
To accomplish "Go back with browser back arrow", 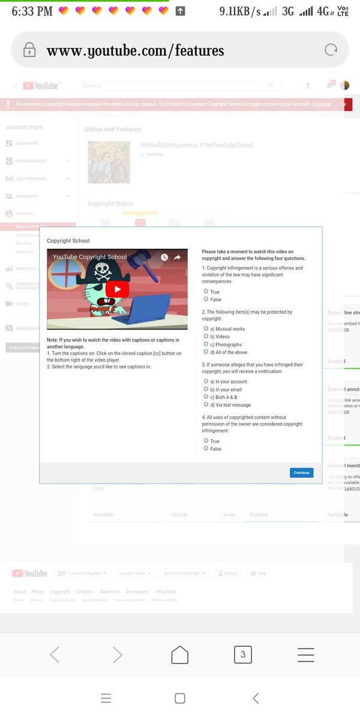I will 55,655.
